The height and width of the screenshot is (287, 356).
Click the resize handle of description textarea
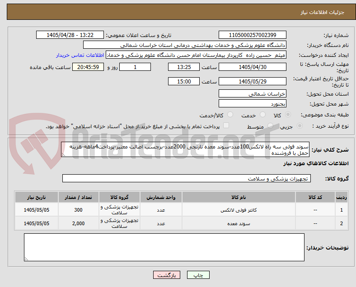point(63,155)
